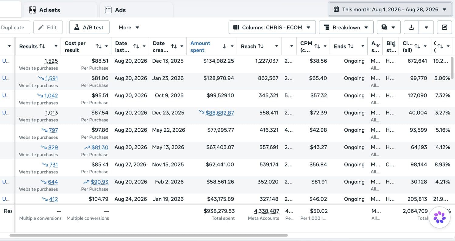Open the export options caret
This screenshot has height=241, width=455.
[426, 27]
